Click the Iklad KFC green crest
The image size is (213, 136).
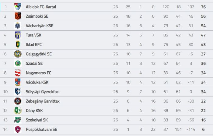click(18, 45)
